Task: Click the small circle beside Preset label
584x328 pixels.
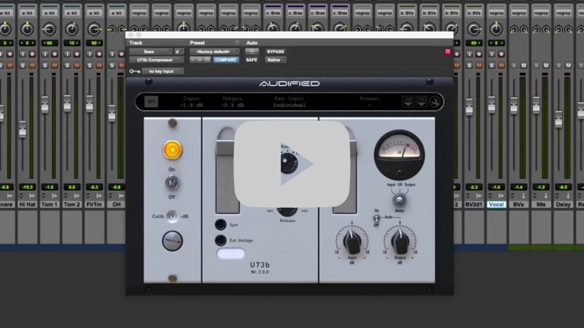Action: tap(237, 43)
